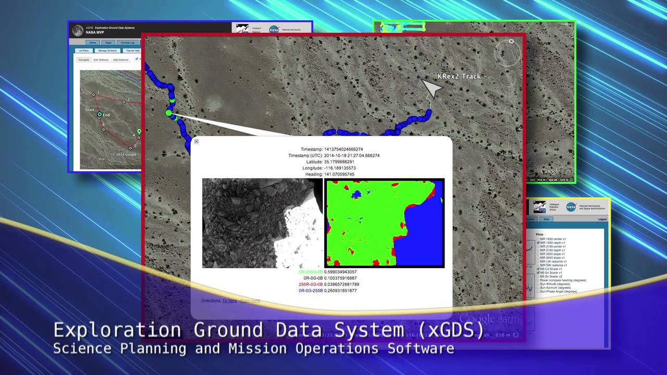Close the track point info balloon
The height and width of the screenshot is (375, 667).
click(x=196, y=141)
